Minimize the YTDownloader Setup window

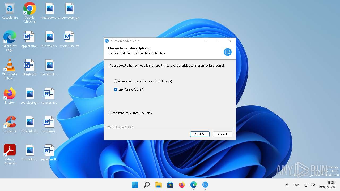206,41
